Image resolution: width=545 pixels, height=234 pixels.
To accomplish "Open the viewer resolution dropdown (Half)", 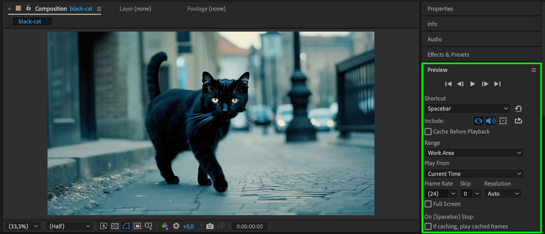I will coord(69,226).
